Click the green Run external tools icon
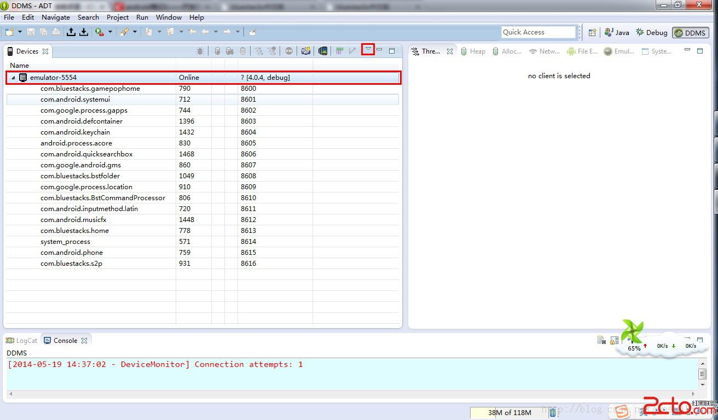 100,32
